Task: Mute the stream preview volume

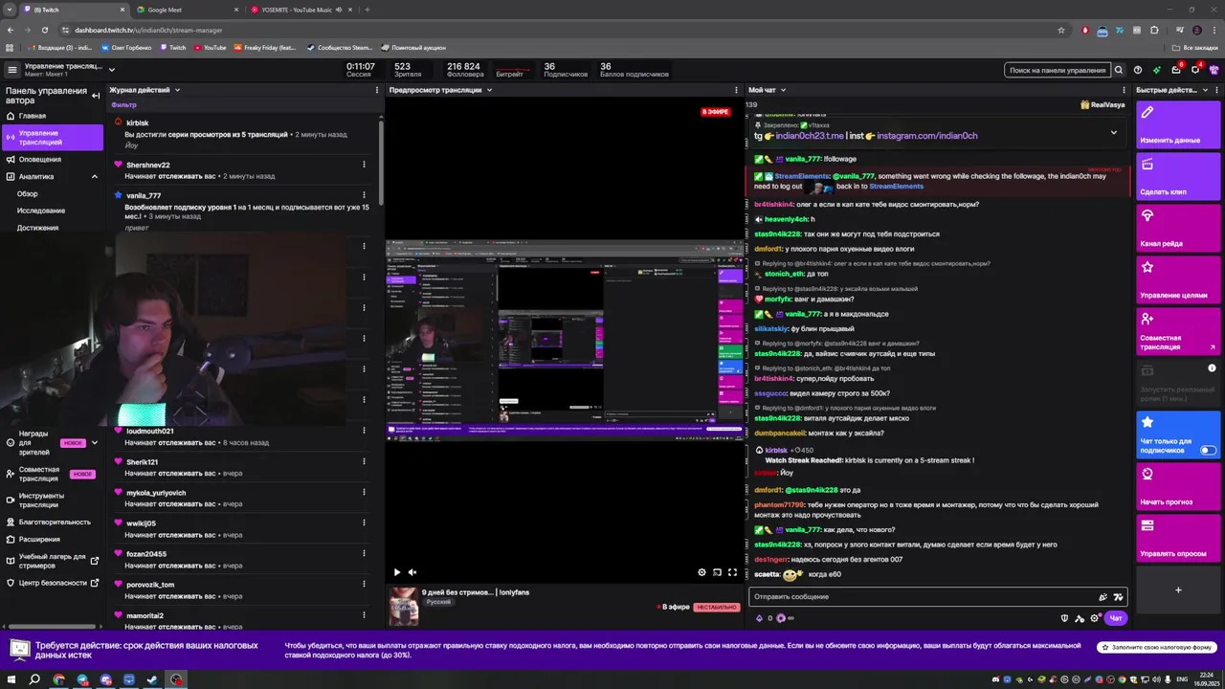Action: pyautogui.click(x=412, y=572)
